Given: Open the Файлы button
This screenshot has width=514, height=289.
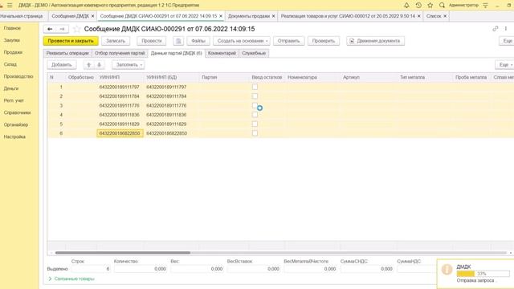Looking at the screenshot, I should point(198,41).
